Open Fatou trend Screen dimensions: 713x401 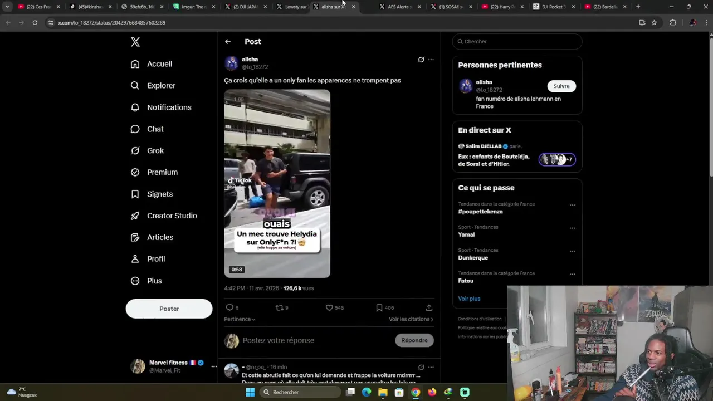point(466,281)
